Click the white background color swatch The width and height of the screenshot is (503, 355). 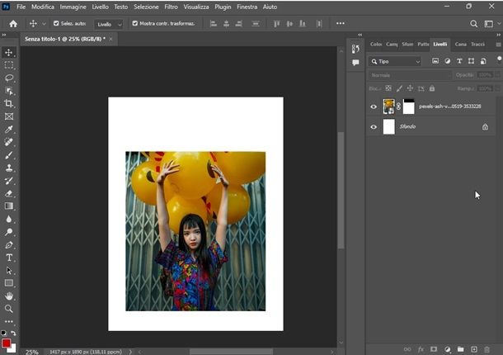[13, 350]
